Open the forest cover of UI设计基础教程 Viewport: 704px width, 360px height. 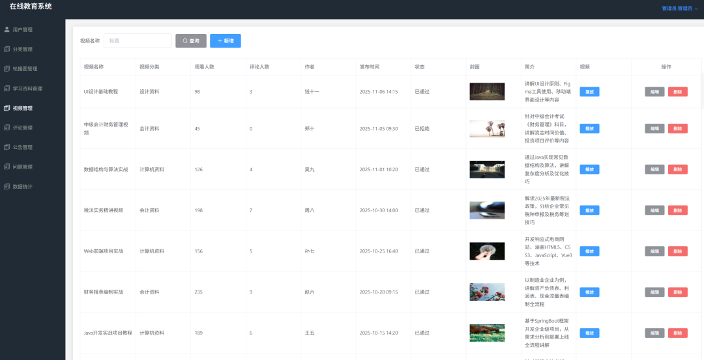487,91
